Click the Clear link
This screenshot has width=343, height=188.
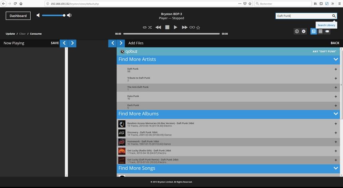point(22,34)
